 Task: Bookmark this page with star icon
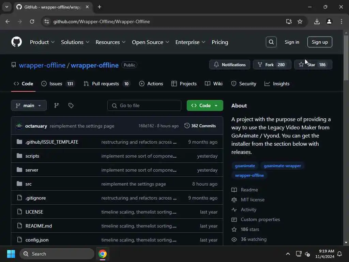coord(300,21)
